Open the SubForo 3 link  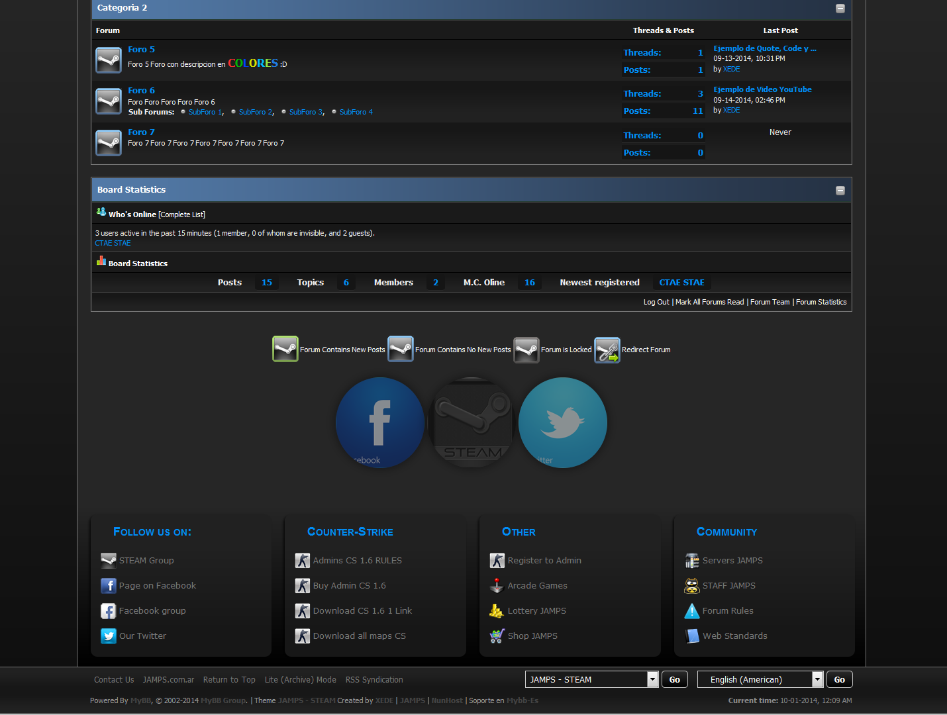(306, 113)
